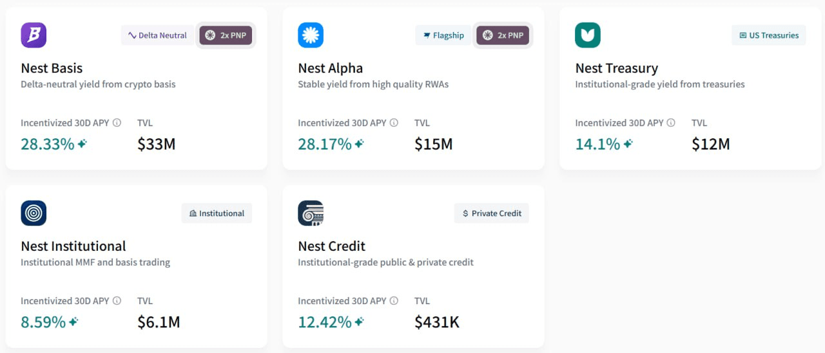This screenshot has height=353, width=825.
Task: Open the Nest Institutional vault title
Action: (x=73, y=246)
